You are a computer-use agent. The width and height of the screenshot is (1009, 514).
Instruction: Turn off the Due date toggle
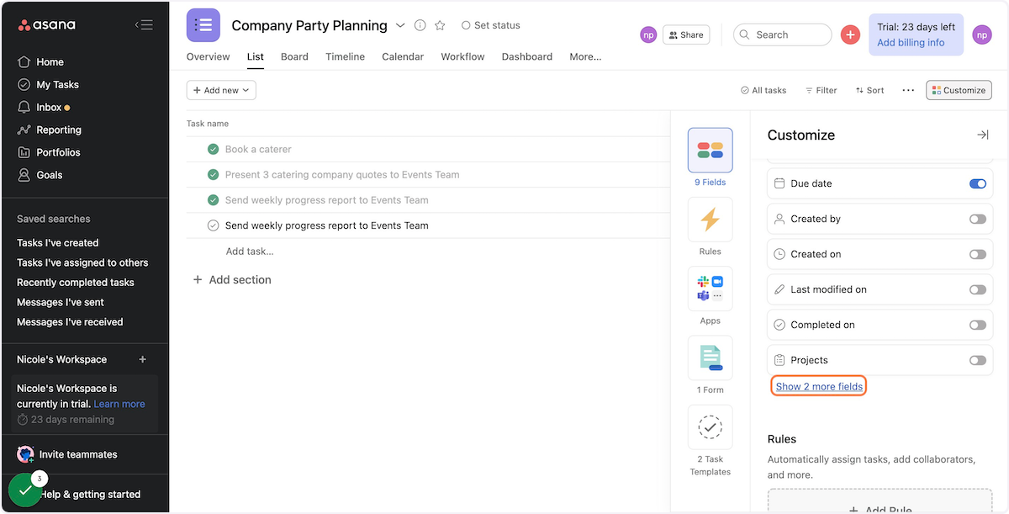[x=977, y=183]
